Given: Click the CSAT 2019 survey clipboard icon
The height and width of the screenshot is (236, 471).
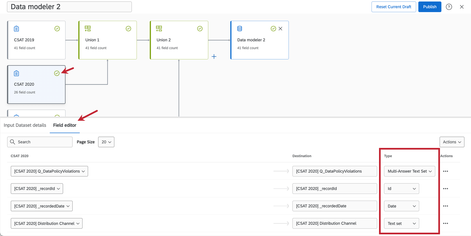Looking at the screenshot, I should click(x=17, y=29).
